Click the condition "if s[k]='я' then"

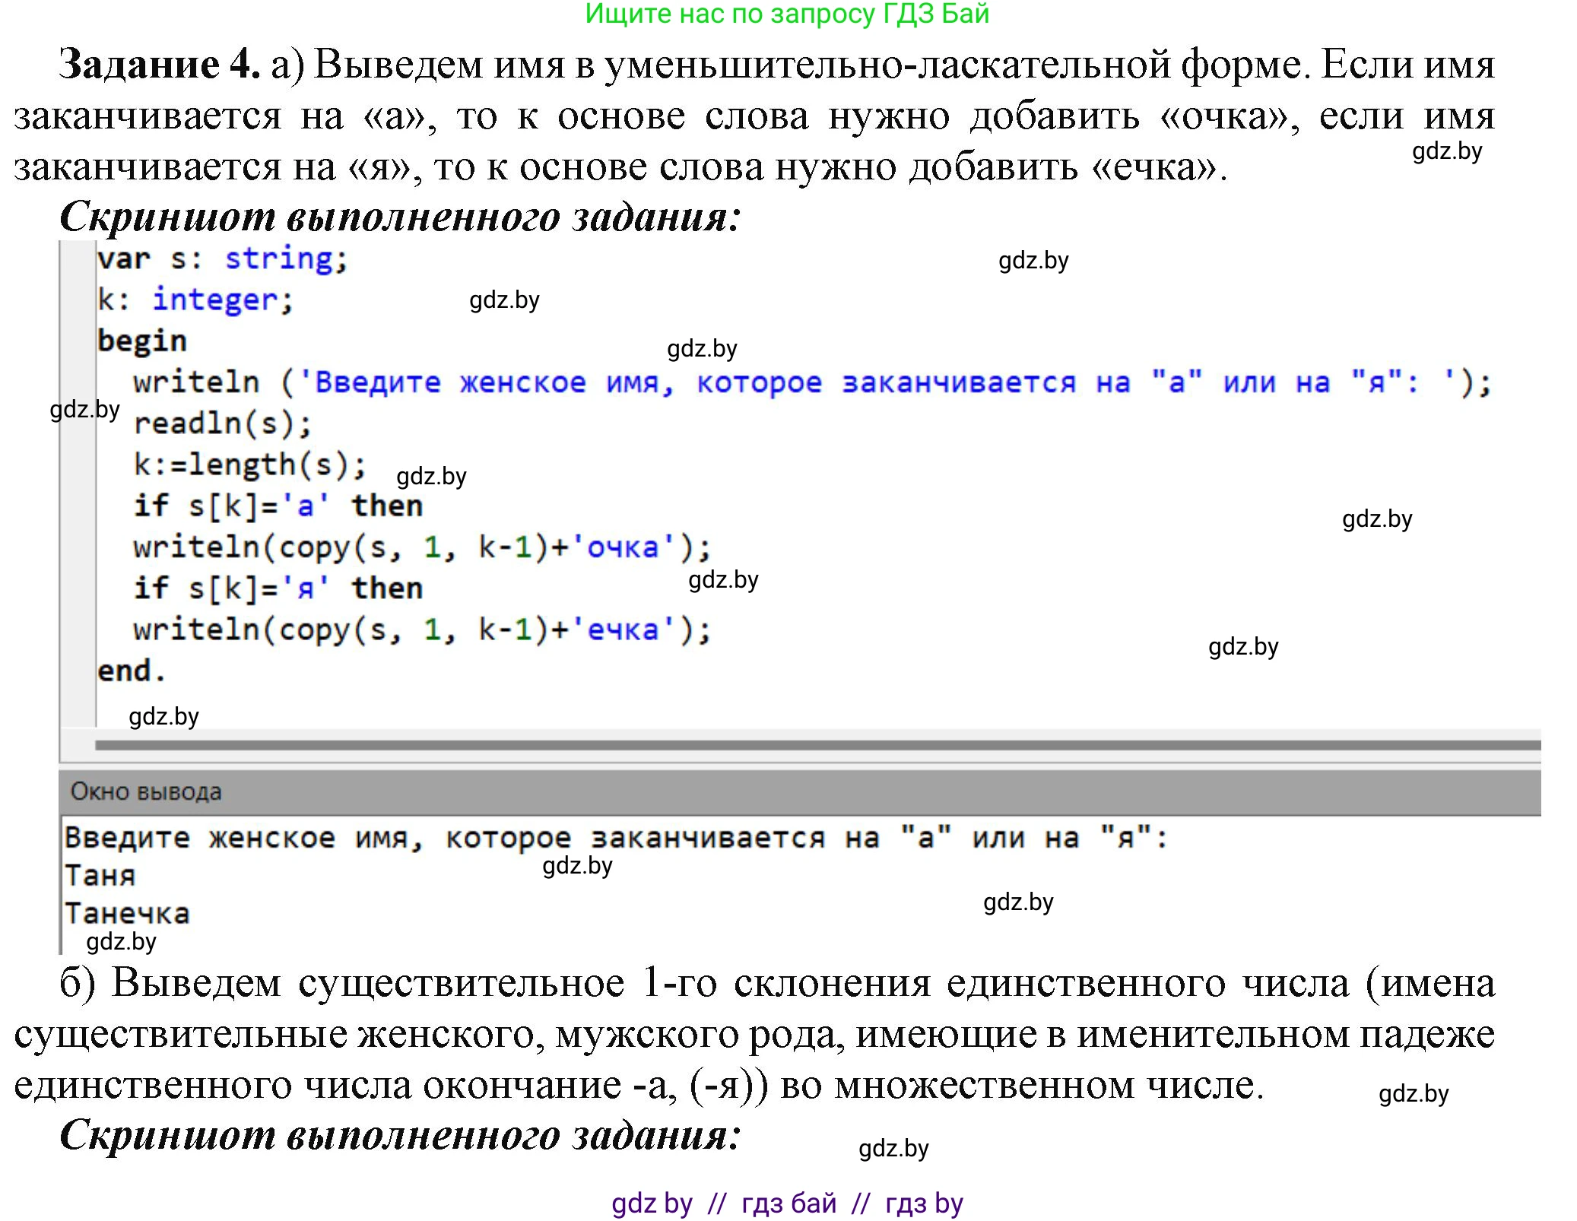coord(278,587)
